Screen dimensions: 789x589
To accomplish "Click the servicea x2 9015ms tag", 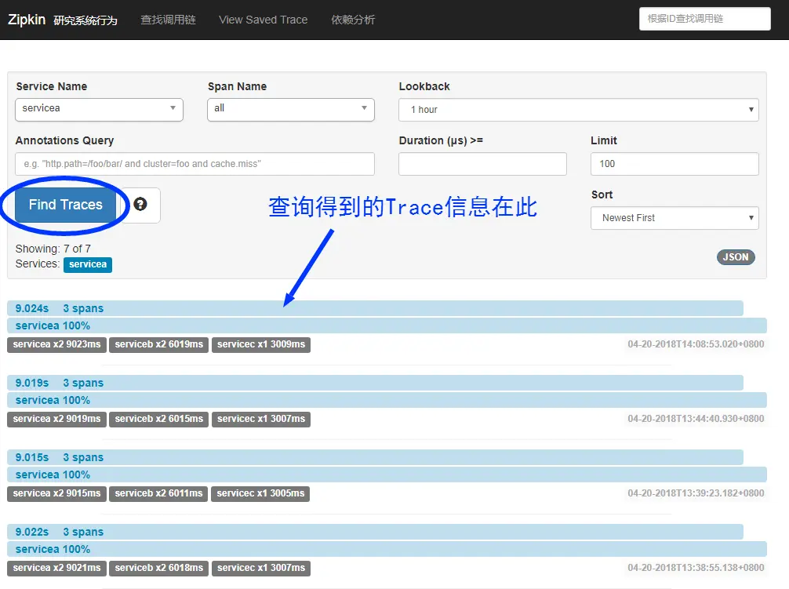I will pyautogui.click(x=56, y=493).
